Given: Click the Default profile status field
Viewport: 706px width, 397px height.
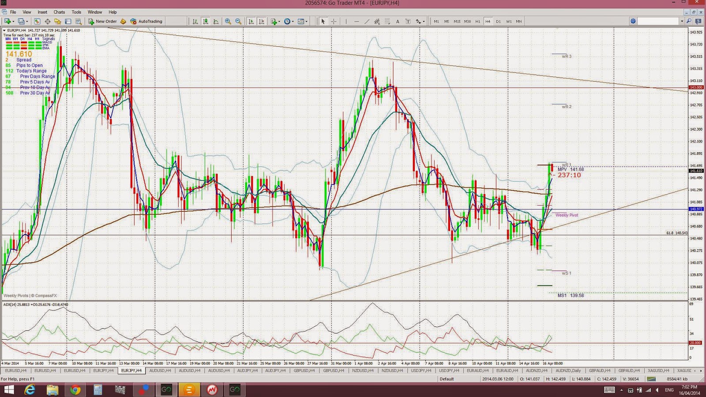Looking at the screenshot, I should coord(447,379).
